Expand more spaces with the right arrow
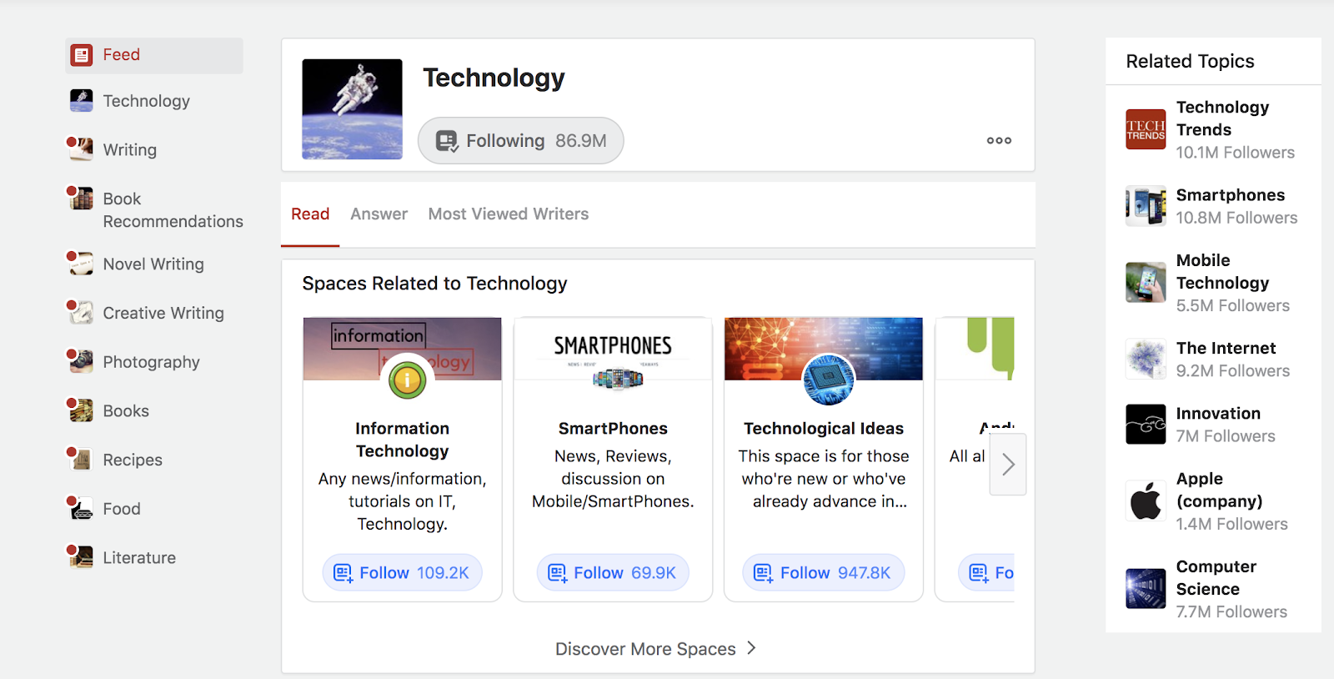The height and width of the screenshot is (679, 1334). pyautogui.click(x=1008, y=464)
